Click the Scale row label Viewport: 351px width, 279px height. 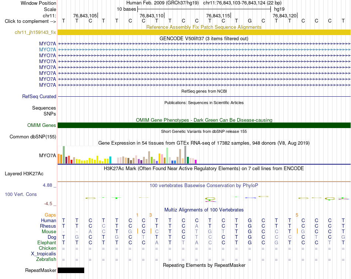50,9
